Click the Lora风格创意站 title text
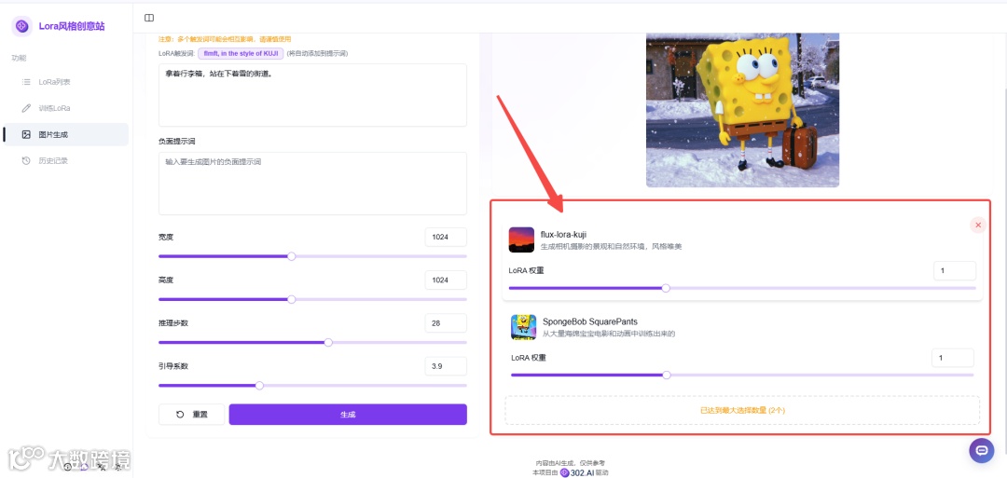This screenshot has width=1007, height=478. [72, 26]
